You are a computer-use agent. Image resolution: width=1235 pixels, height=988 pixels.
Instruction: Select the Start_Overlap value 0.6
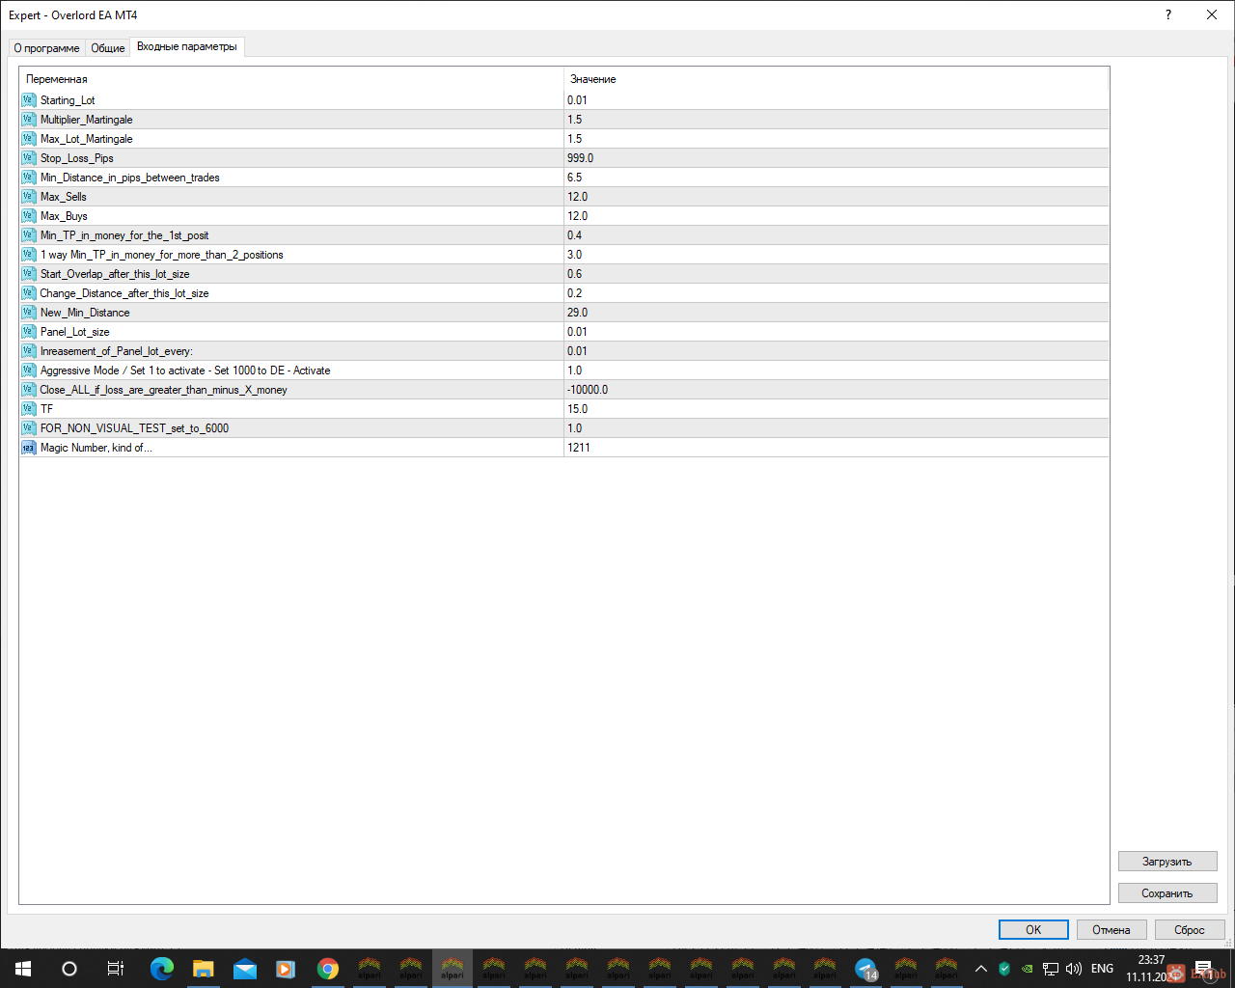[574, 274]
